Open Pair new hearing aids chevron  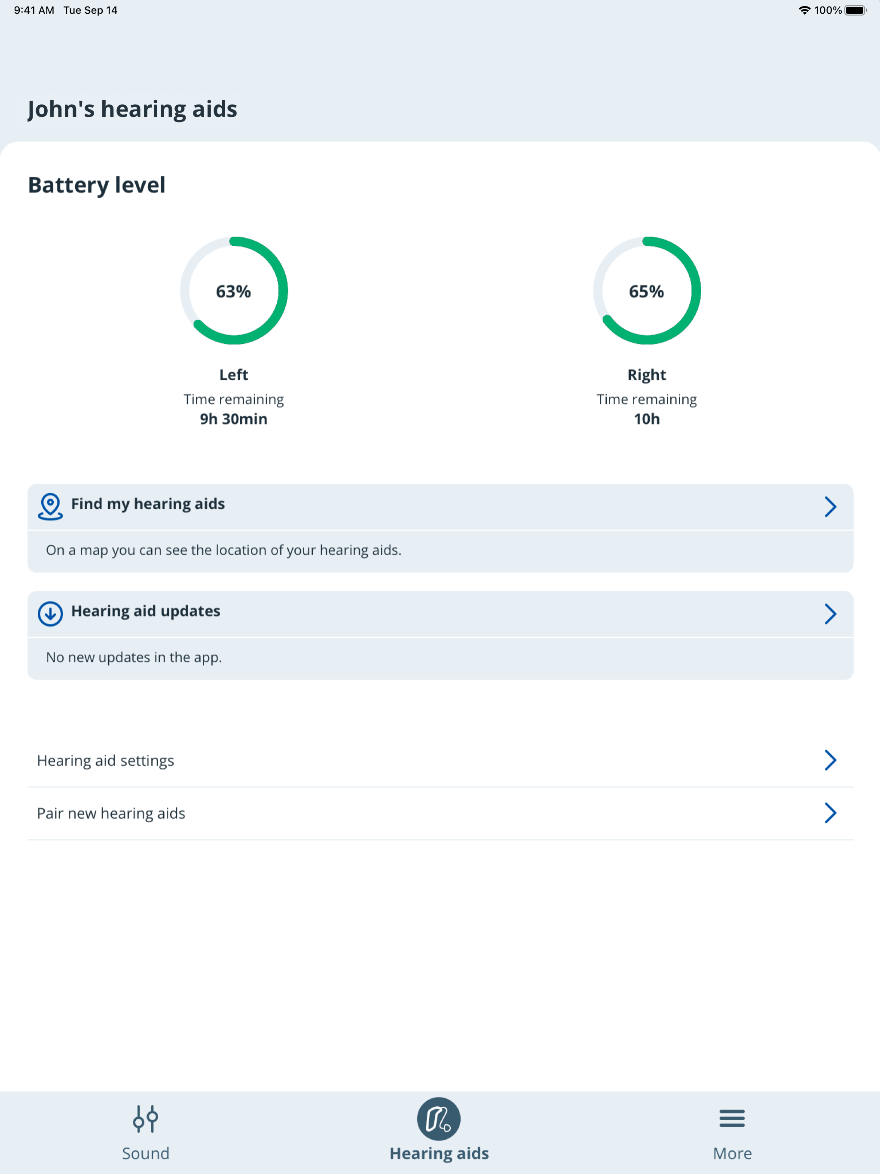point(831,813)
